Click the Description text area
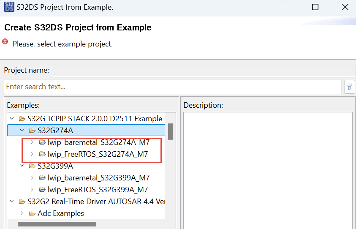This screenshot has width=356, height=229. pos(268,170)
